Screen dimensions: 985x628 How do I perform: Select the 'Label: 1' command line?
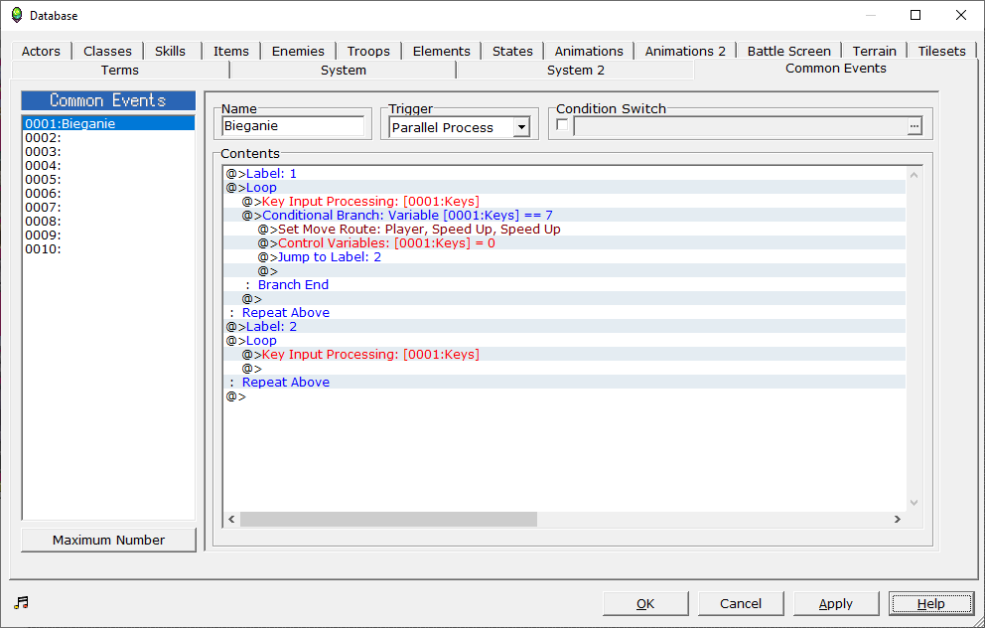click(x=565, y=174)
